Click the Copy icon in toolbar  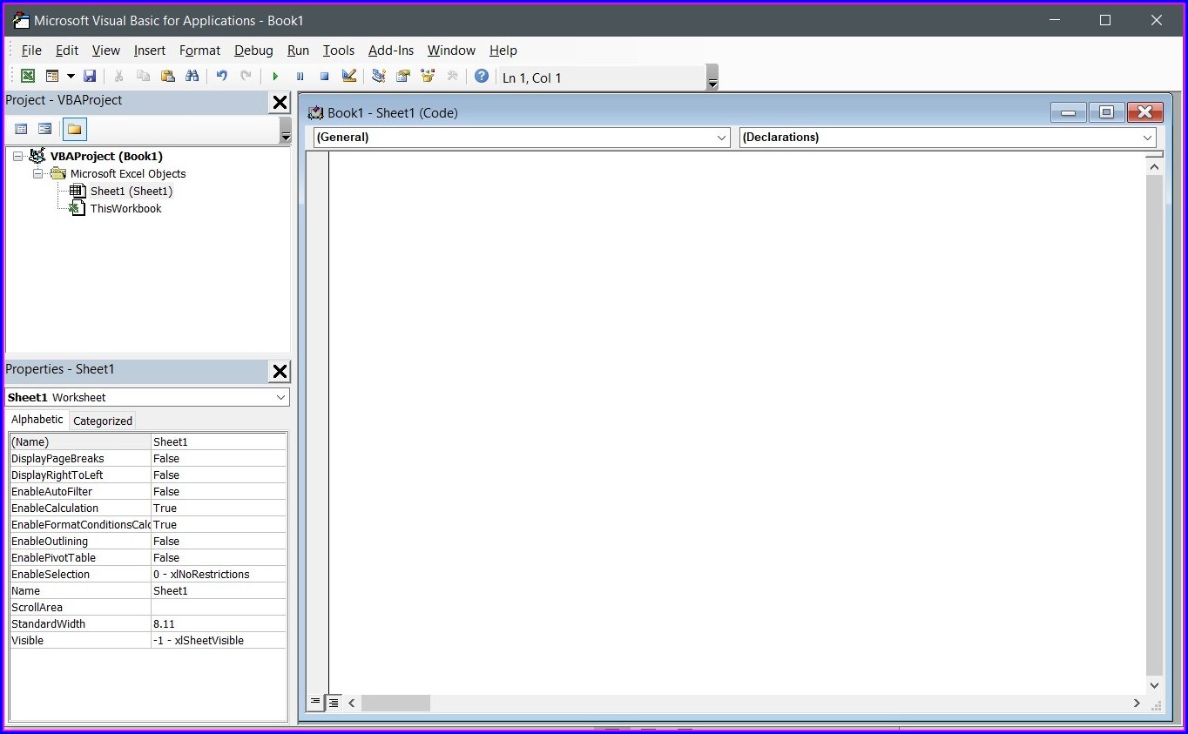[144, 77]
